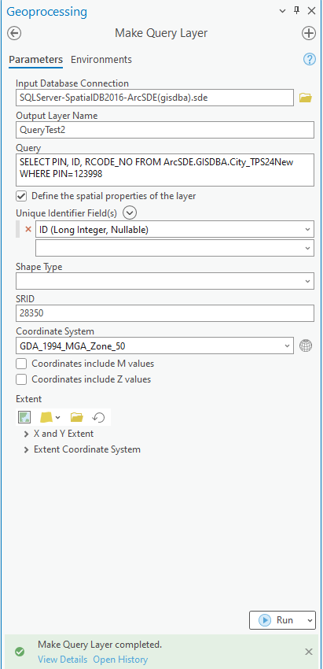Open tool help question mark icon
Viewport: 323px width, 669px height.
[310, 59]
